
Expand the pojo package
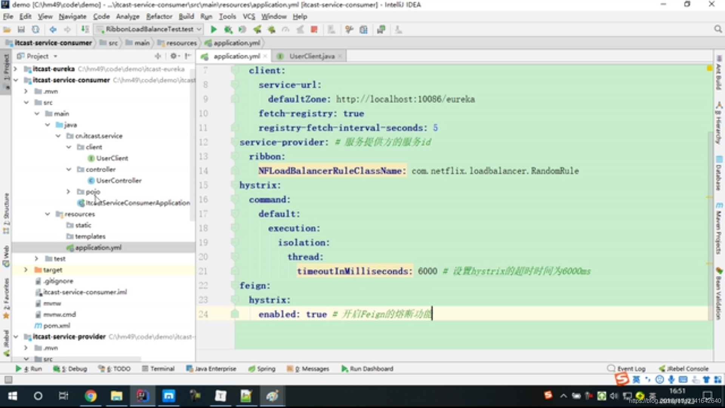click(x=68, y=192)
